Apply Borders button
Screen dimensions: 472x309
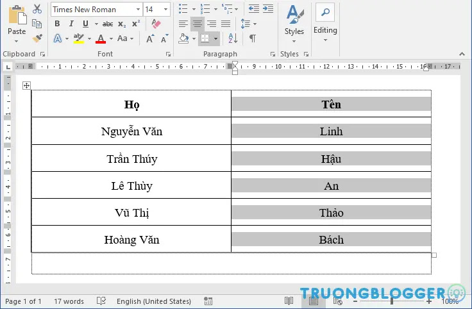click(x=205, y=38)
